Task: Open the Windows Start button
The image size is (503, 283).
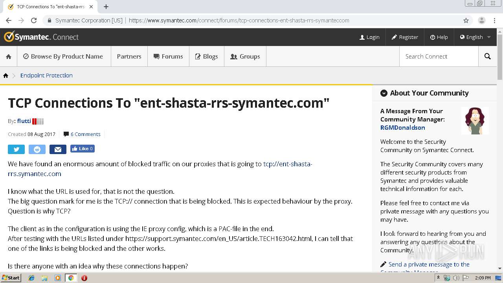Action: pos(11,278)
